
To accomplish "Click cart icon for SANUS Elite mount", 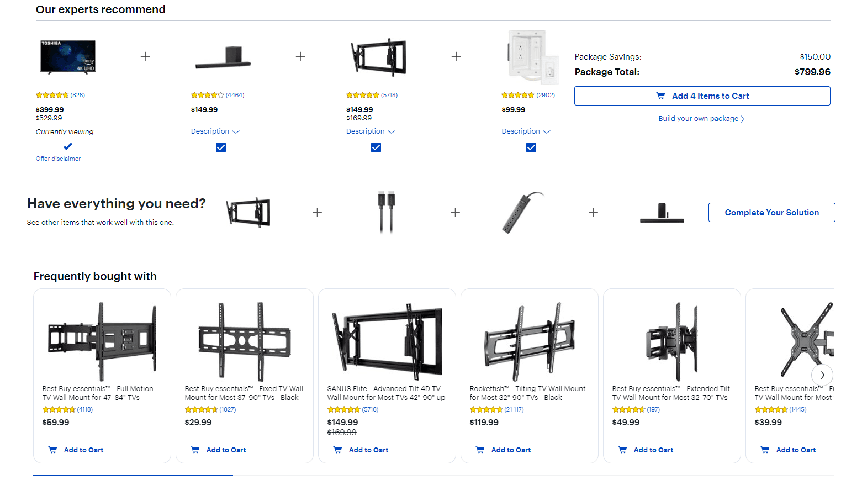I will pos(338,450).
